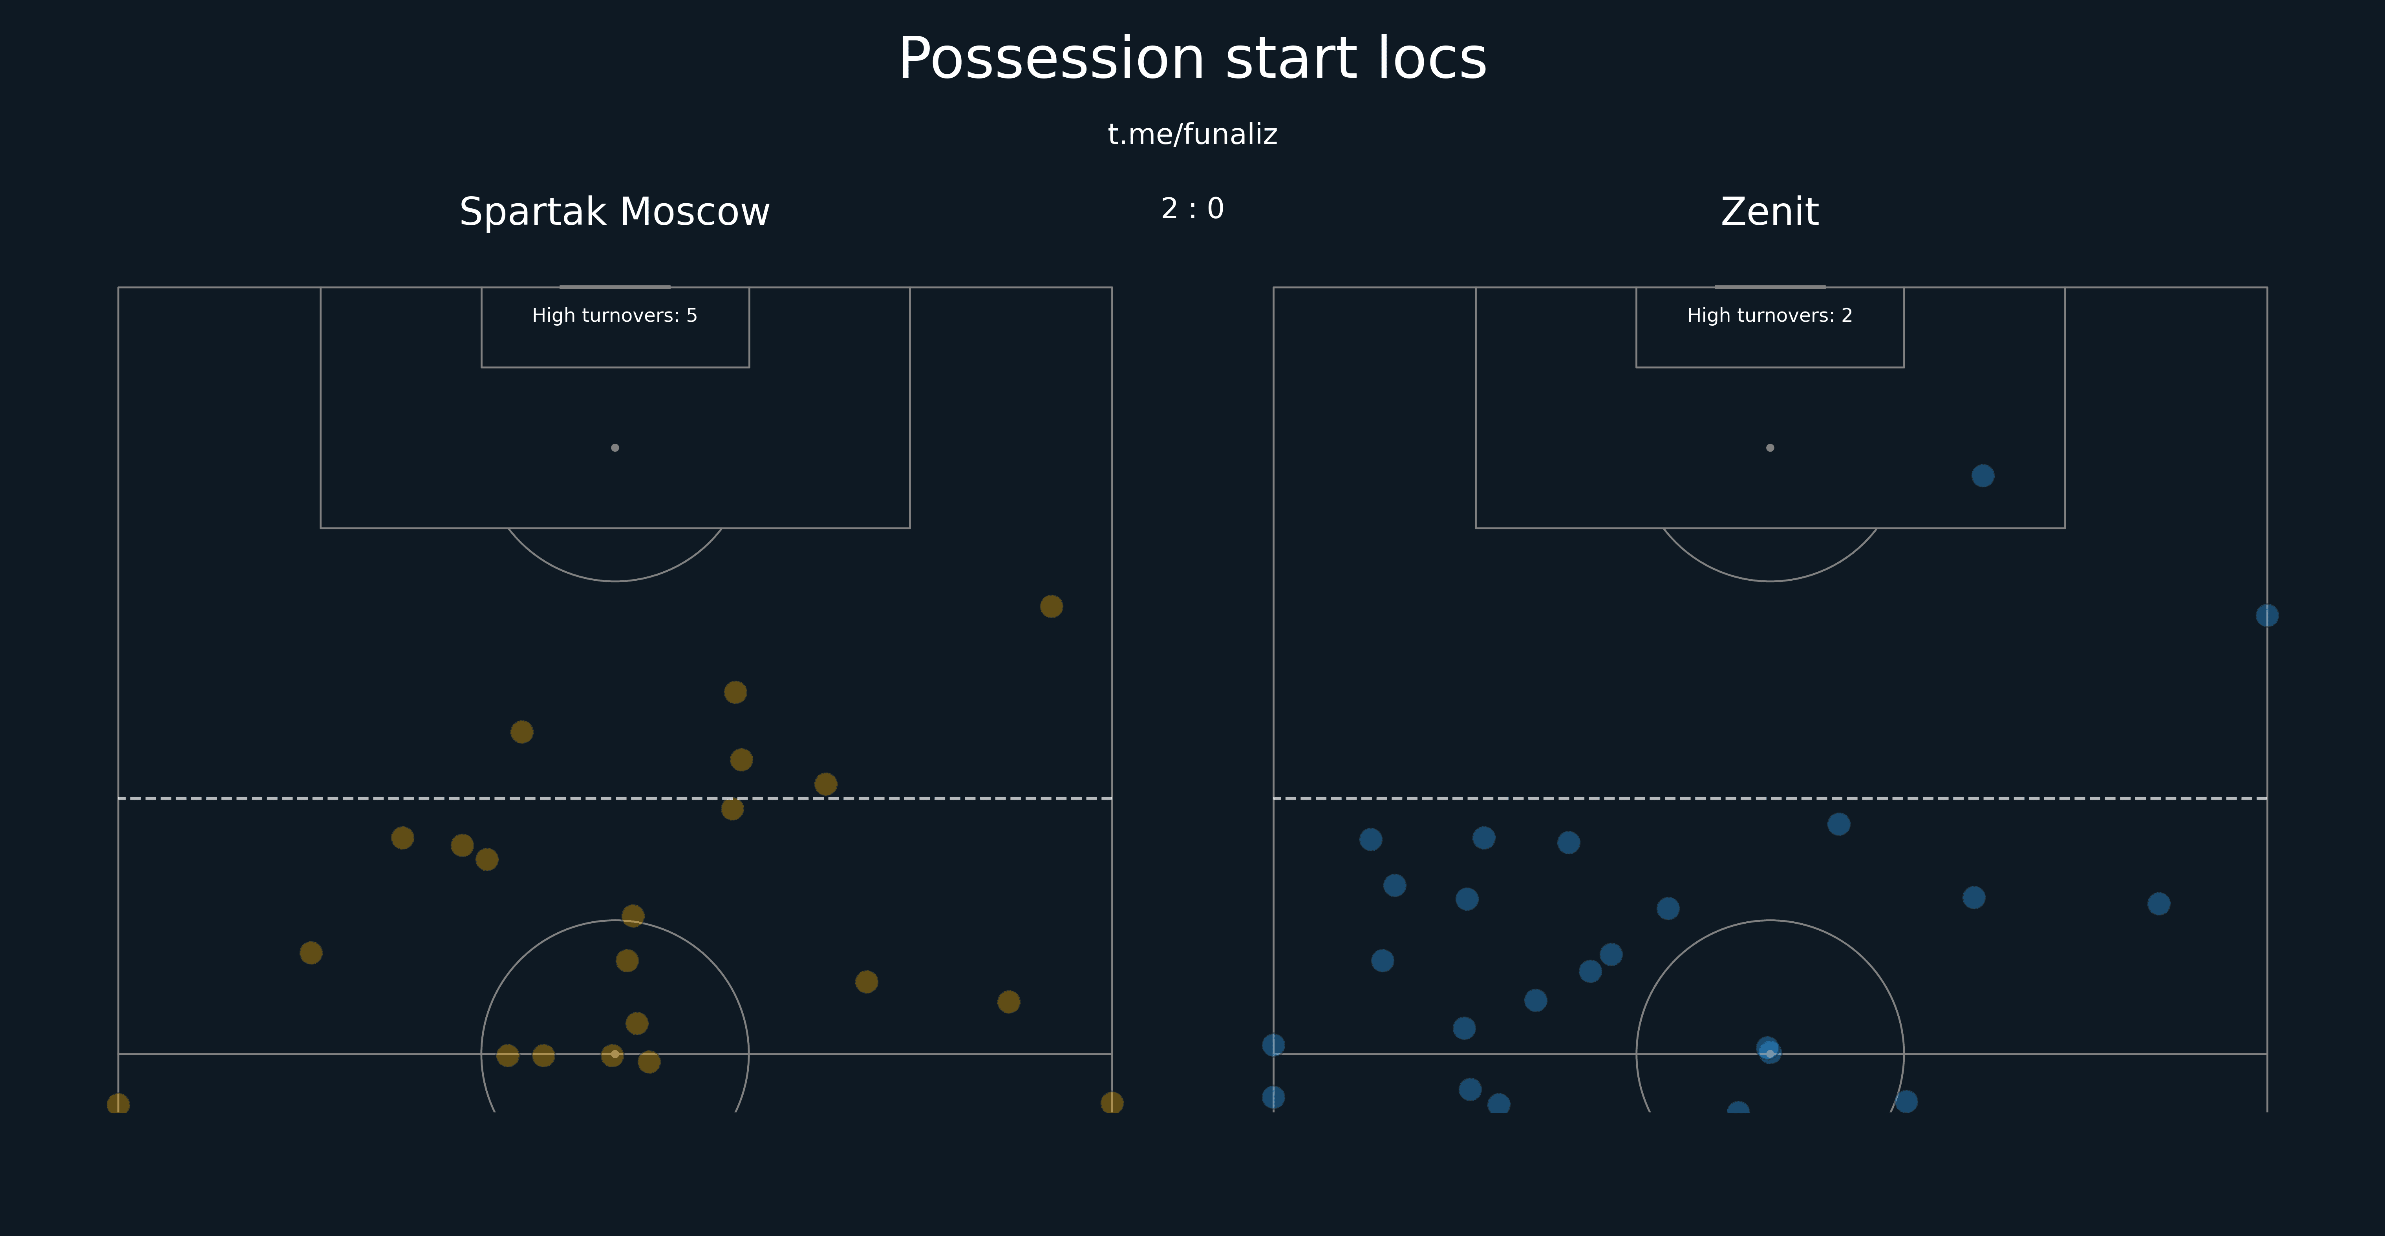Click the 2 : 0 score text

point(1192,209)
